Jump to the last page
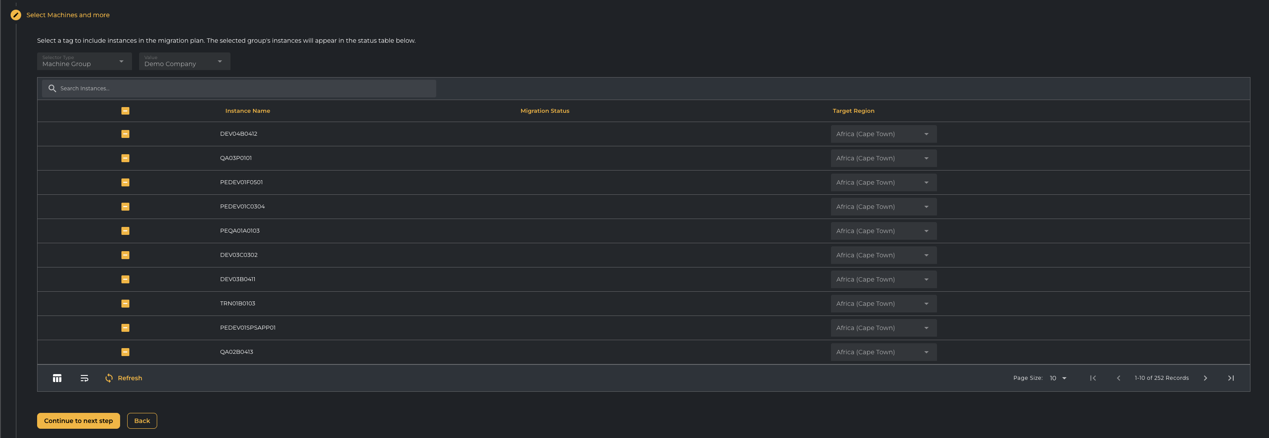Screen dimensions: 1269x438 point(1231,378)
